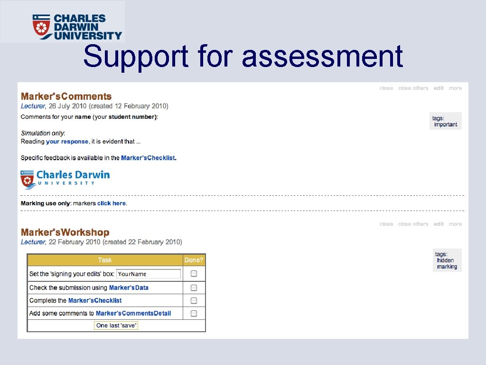486x365 pixels.
Task: Click 'edit' in the Marker'sWorkshop toolbar
Action: (x=439, y=224)
